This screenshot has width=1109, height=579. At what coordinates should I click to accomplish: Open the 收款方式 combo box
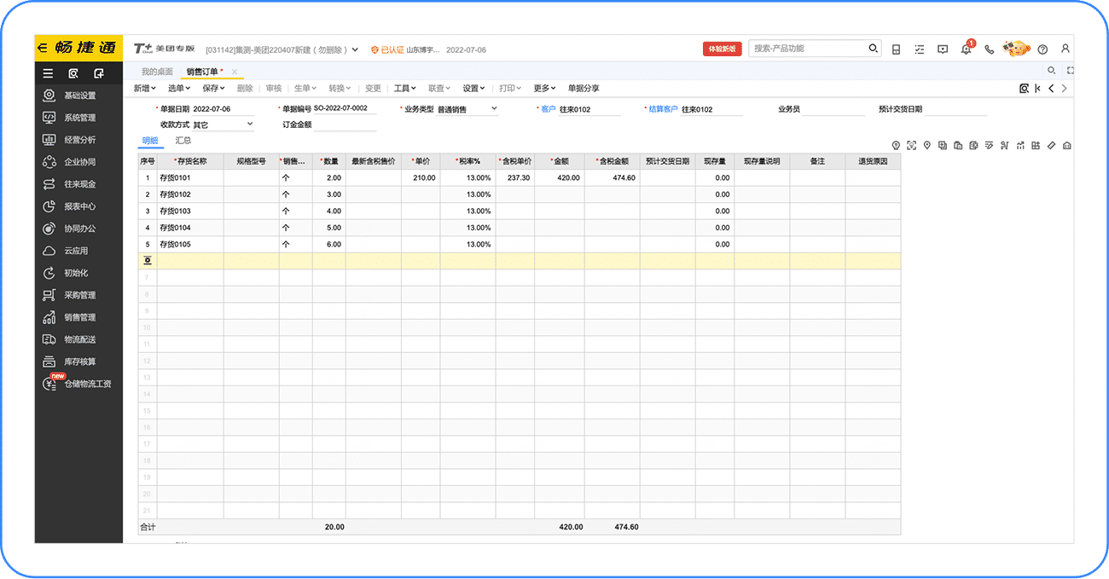point(224,124)
